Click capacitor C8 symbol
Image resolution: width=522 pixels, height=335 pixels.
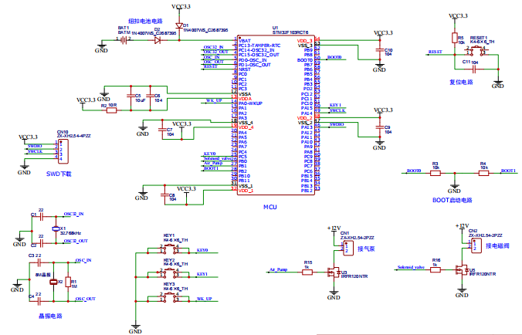(164, 195)
